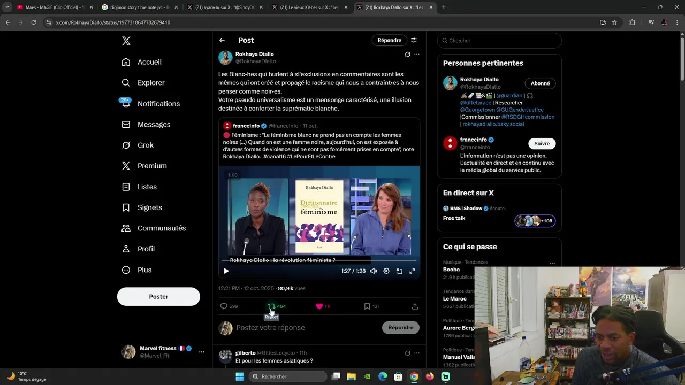This screenshot has height=385, width=685.
Task: Open more options on gilberto's reply
Action: 417,353
